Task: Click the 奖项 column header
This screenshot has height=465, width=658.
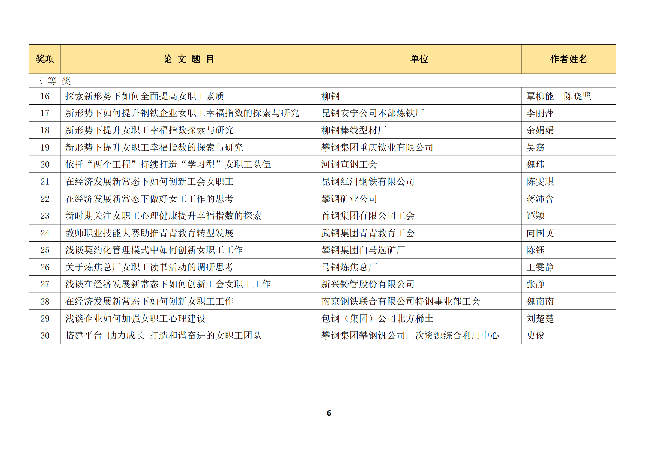Action: pyautogui.click(x=45, y=59)
